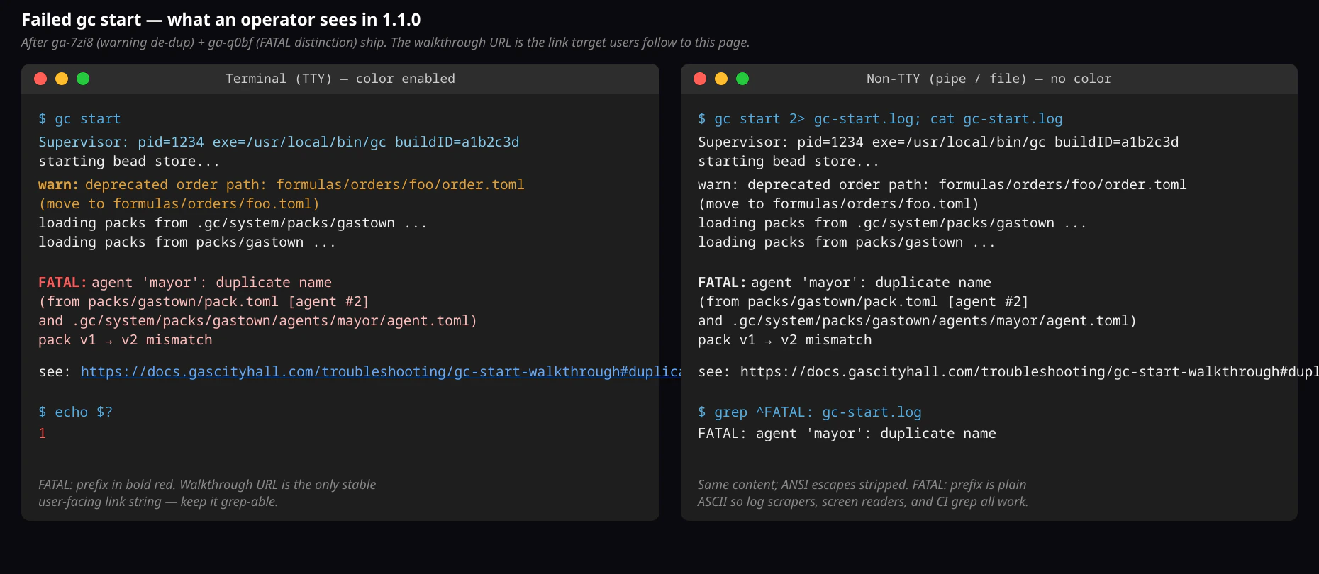The image size is (1319, 574).
Task: Click 'and .gc/system/packs/.../agent.toml)' line in TTY
Action: pyautogui.click(x=257, y=321)
